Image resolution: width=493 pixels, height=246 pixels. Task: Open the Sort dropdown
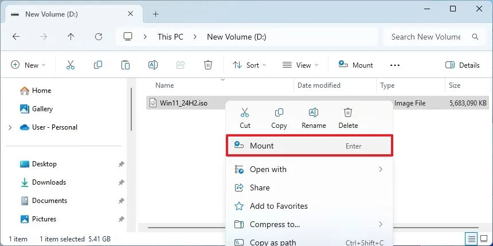249,65
